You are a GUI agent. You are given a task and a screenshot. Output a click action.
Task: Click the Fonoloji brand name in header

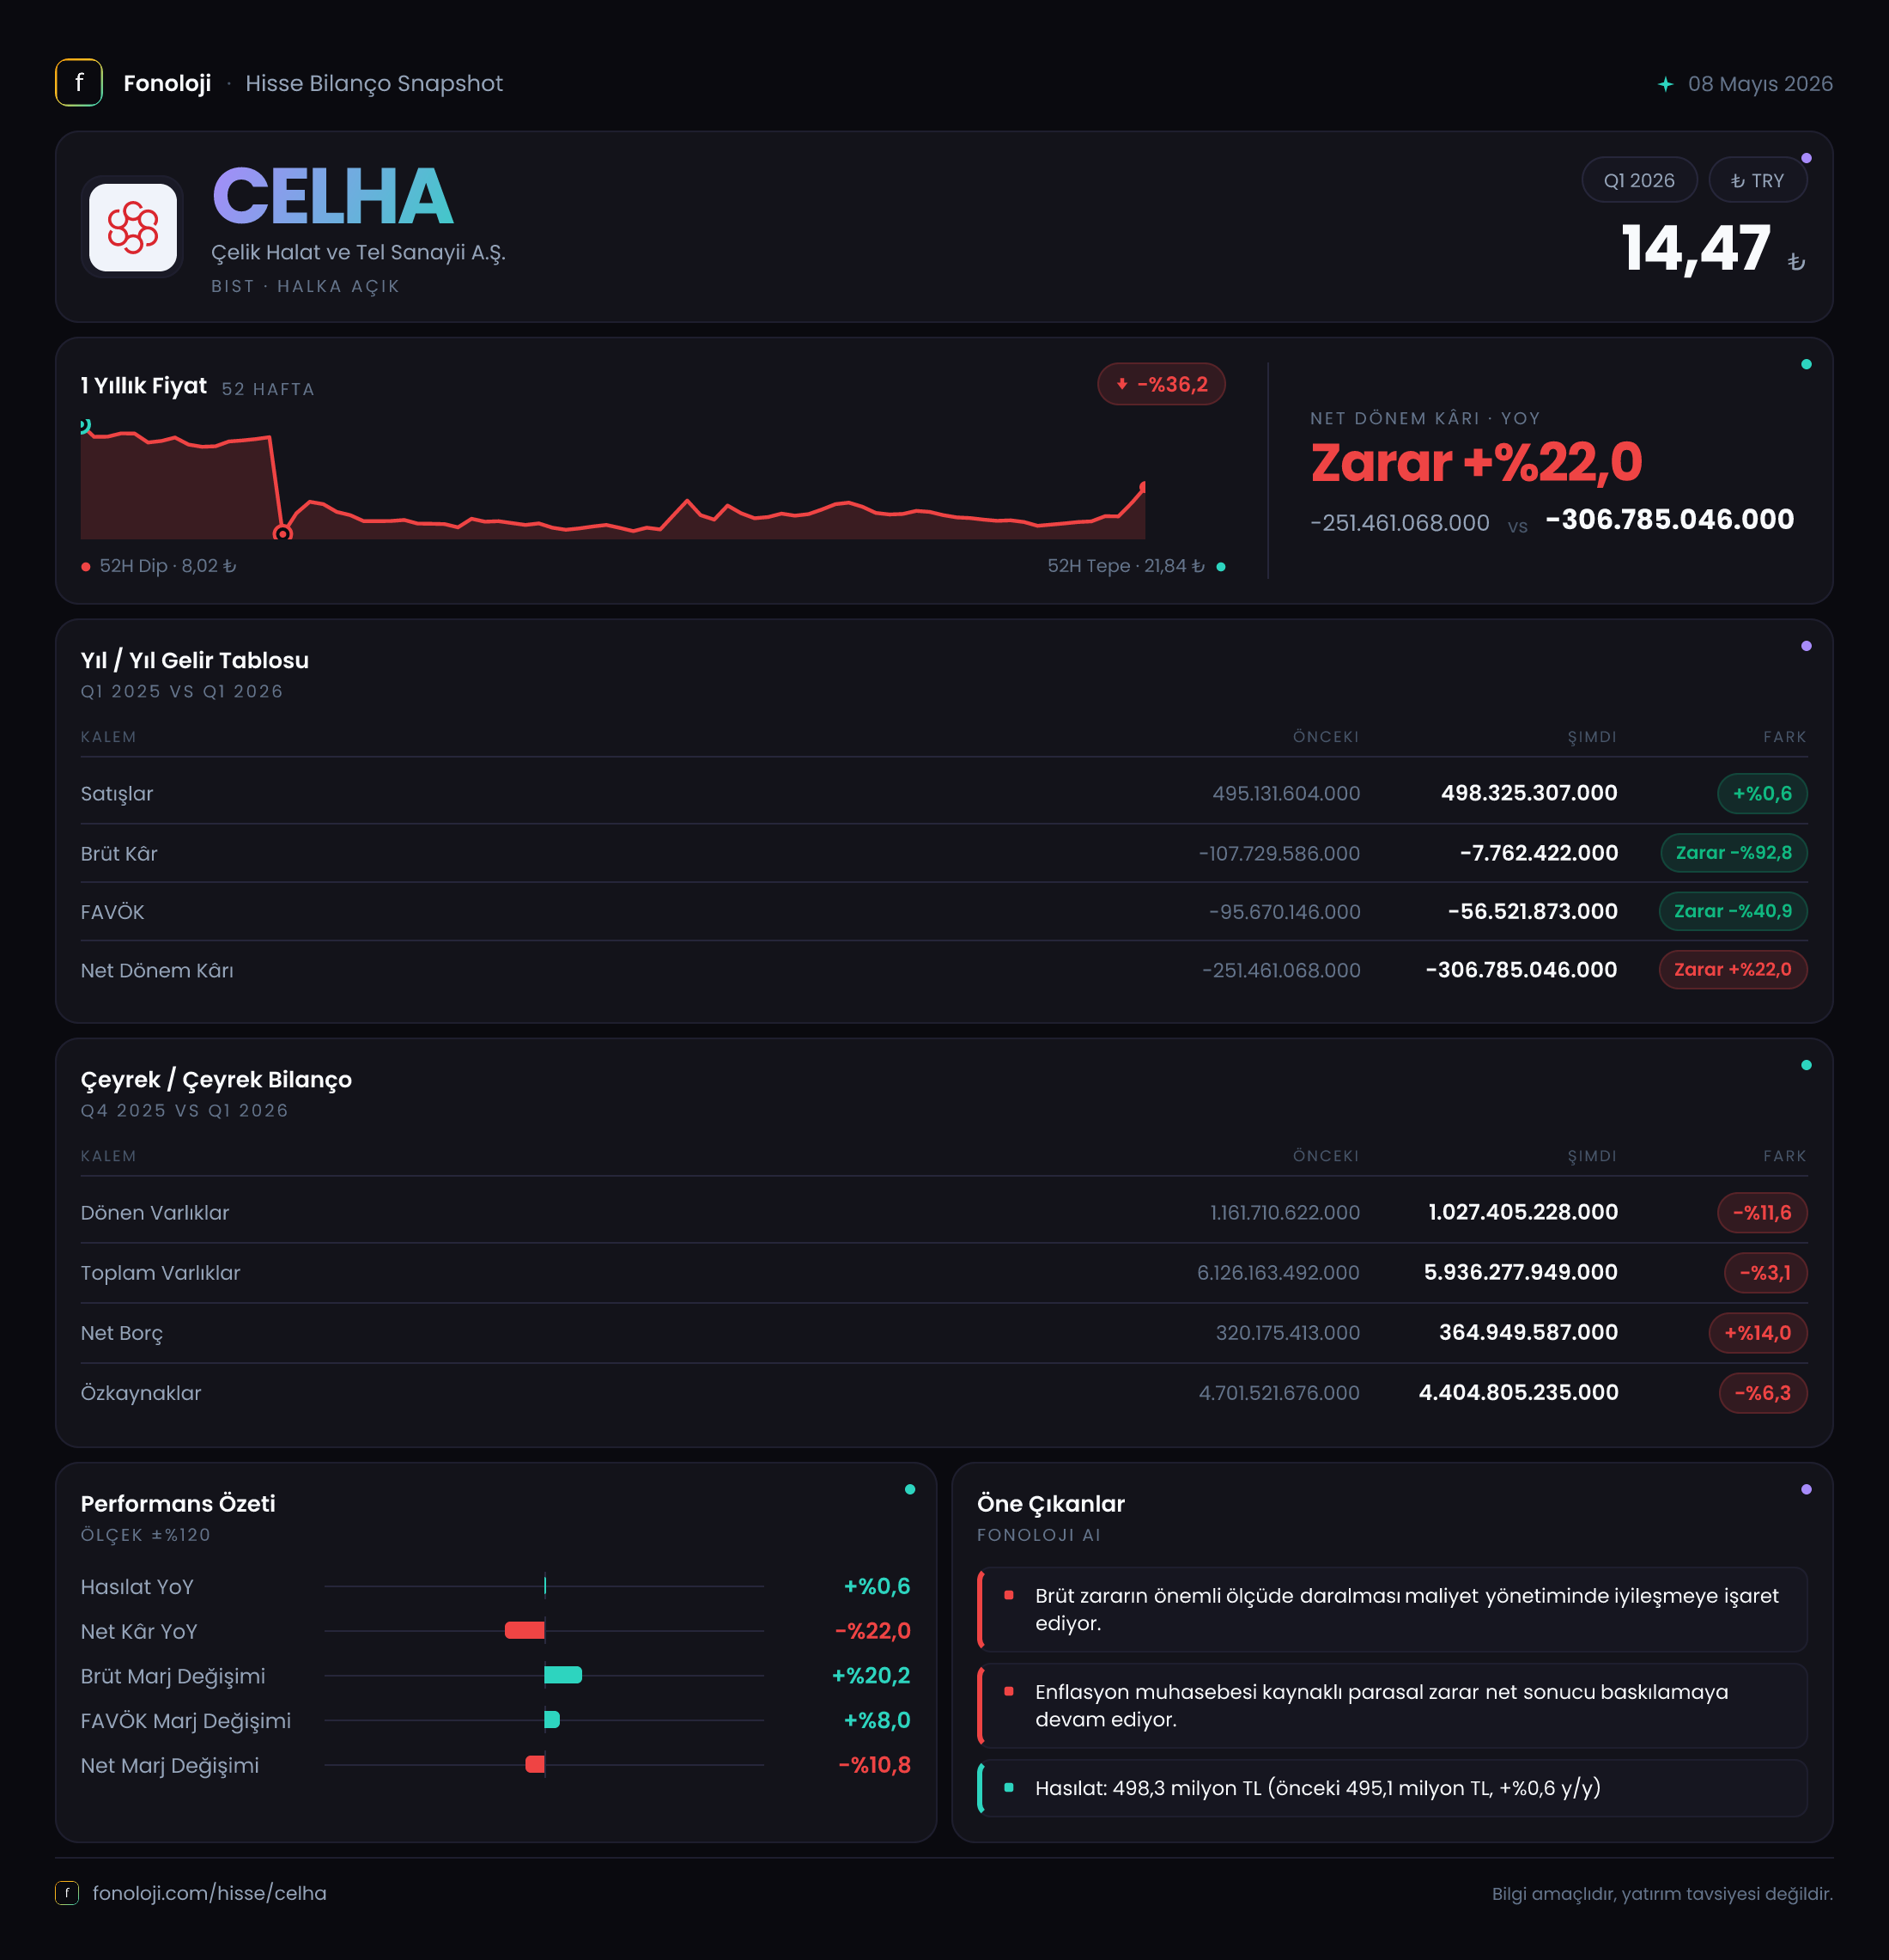point(167,83)
